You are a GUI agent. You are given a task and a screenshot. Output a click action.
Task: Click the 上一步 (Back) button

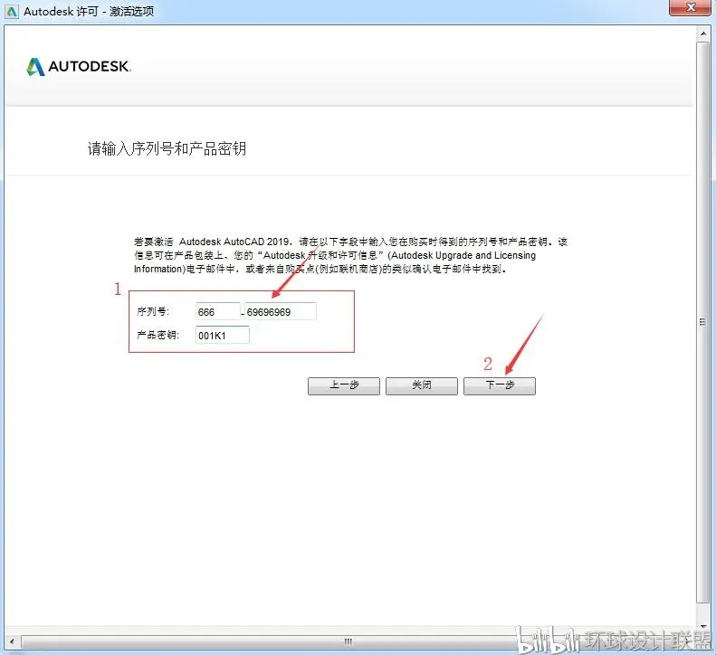(x=343, y=385)
